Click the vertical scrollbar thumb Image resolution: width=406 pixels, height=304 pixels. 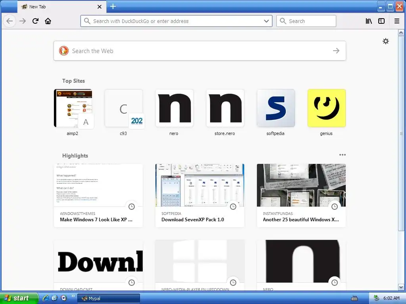[x=401, y=134]
